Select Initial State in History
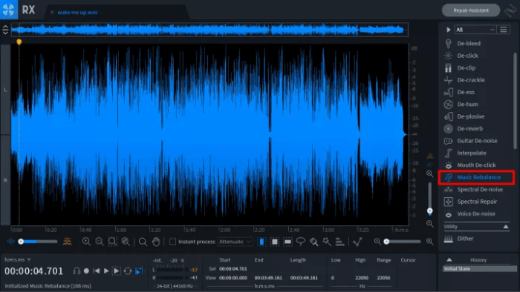Screen dimensions: 520x292 point(480,269)
